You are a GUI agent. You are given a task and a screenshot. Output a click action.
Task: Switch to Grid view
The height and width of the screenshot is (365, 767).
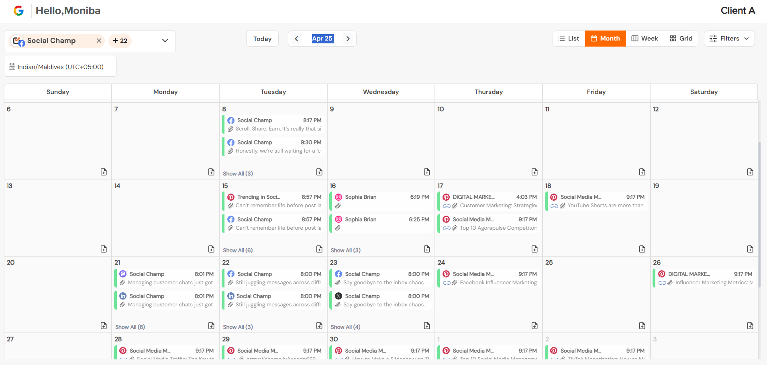pos(681,39)
